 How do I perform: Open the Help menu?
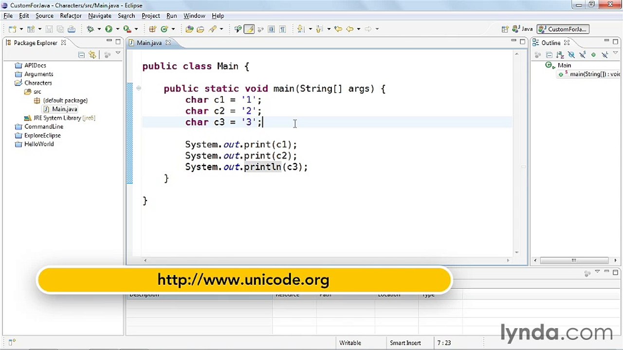coord(218,16)
